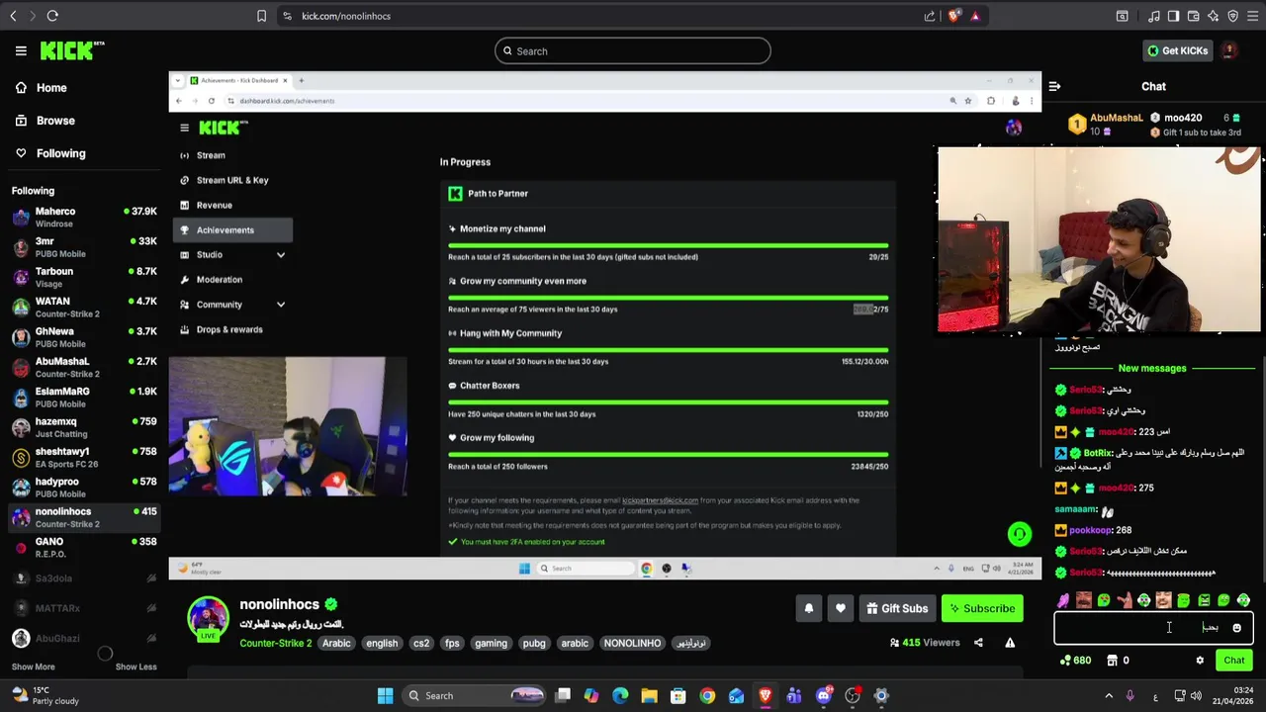Screen dimensions: 1266x712
Task: Toggle follow with the heart icon
Action: [840, 608]
